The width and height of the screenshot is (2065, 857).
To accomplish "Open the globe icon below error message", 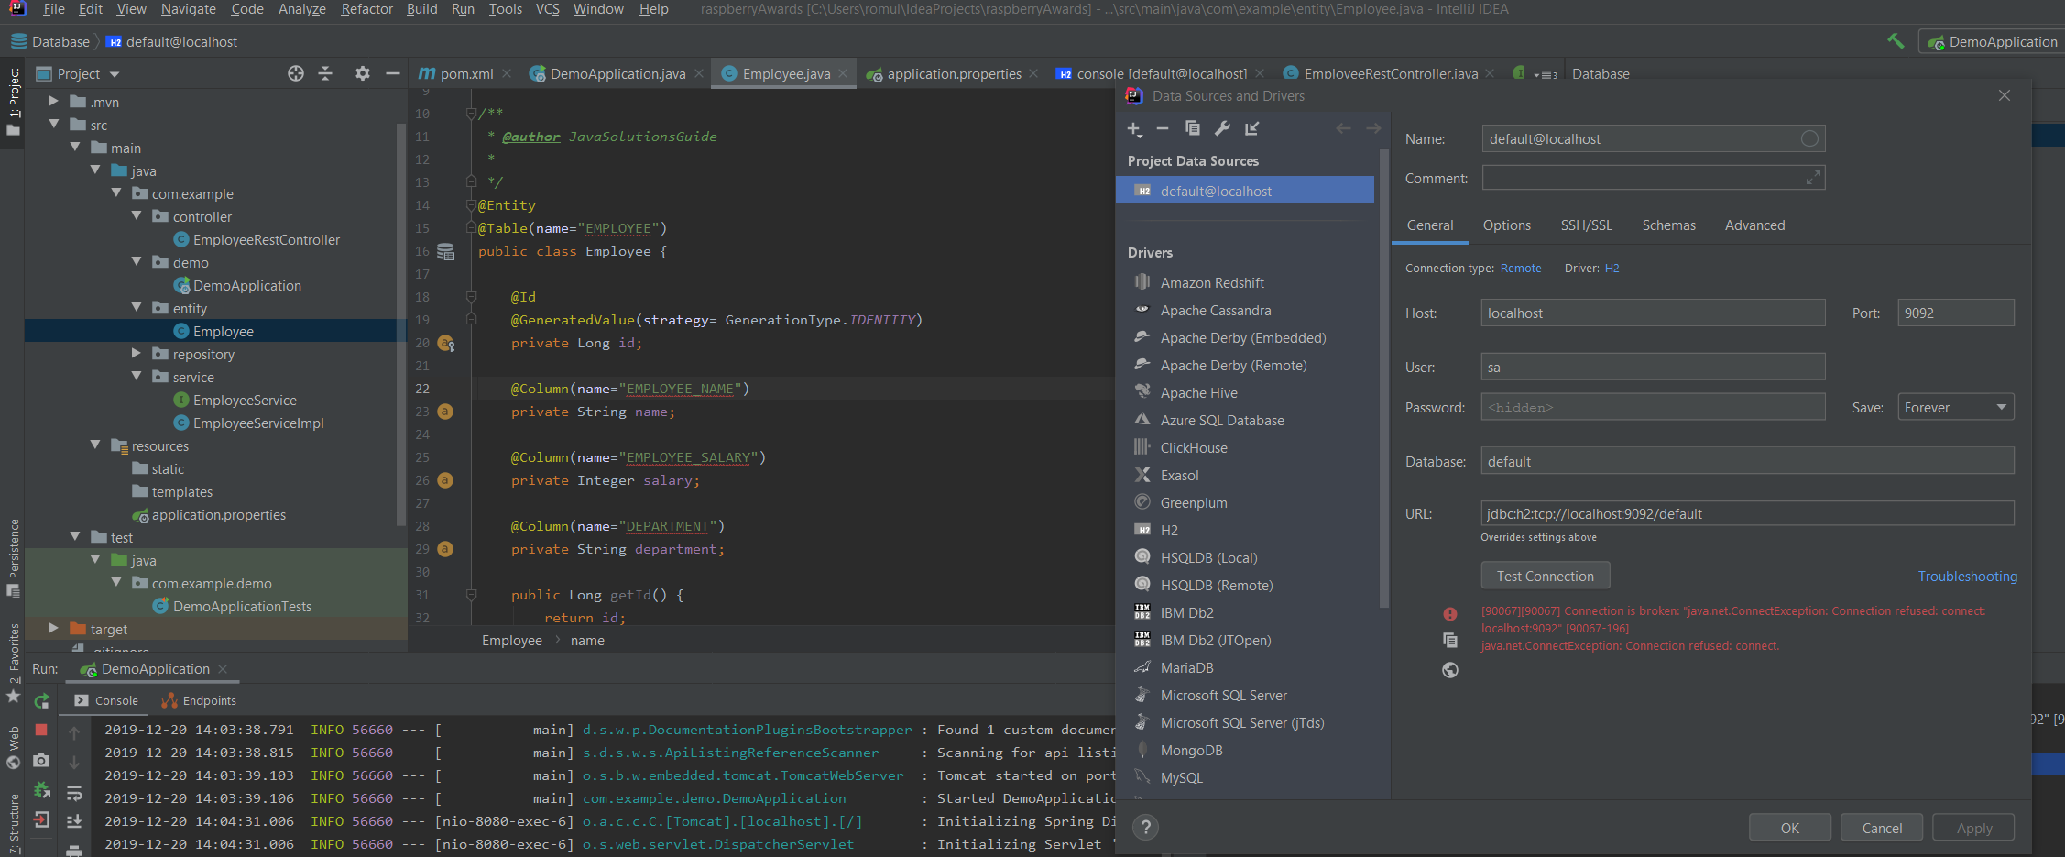I will coord(1450,670).
